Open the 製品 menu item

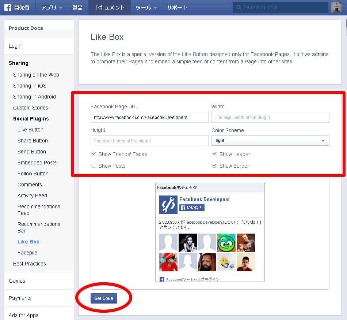pos(77,8)
